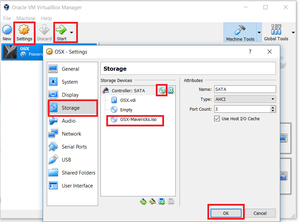299x222 pixels.
Task: Expand the Start button dropdown arrow
Action: (x=72, y=32)
